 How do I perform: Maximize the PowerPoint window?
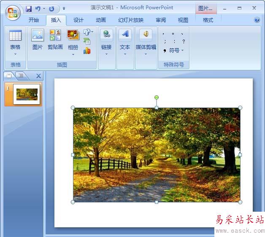point(239,8)
